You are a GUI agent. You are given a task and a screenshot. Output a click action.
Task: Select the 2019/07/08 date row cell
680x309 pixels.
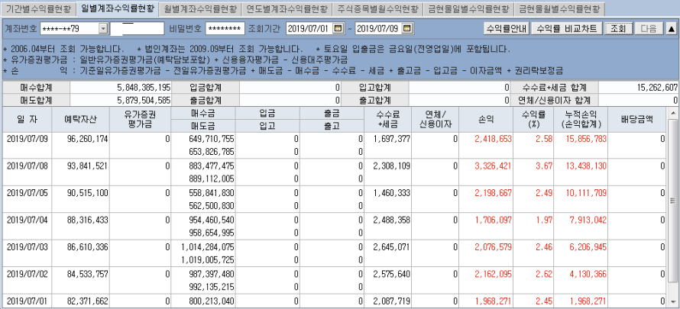pyautogui.click(x=27, y=166)
